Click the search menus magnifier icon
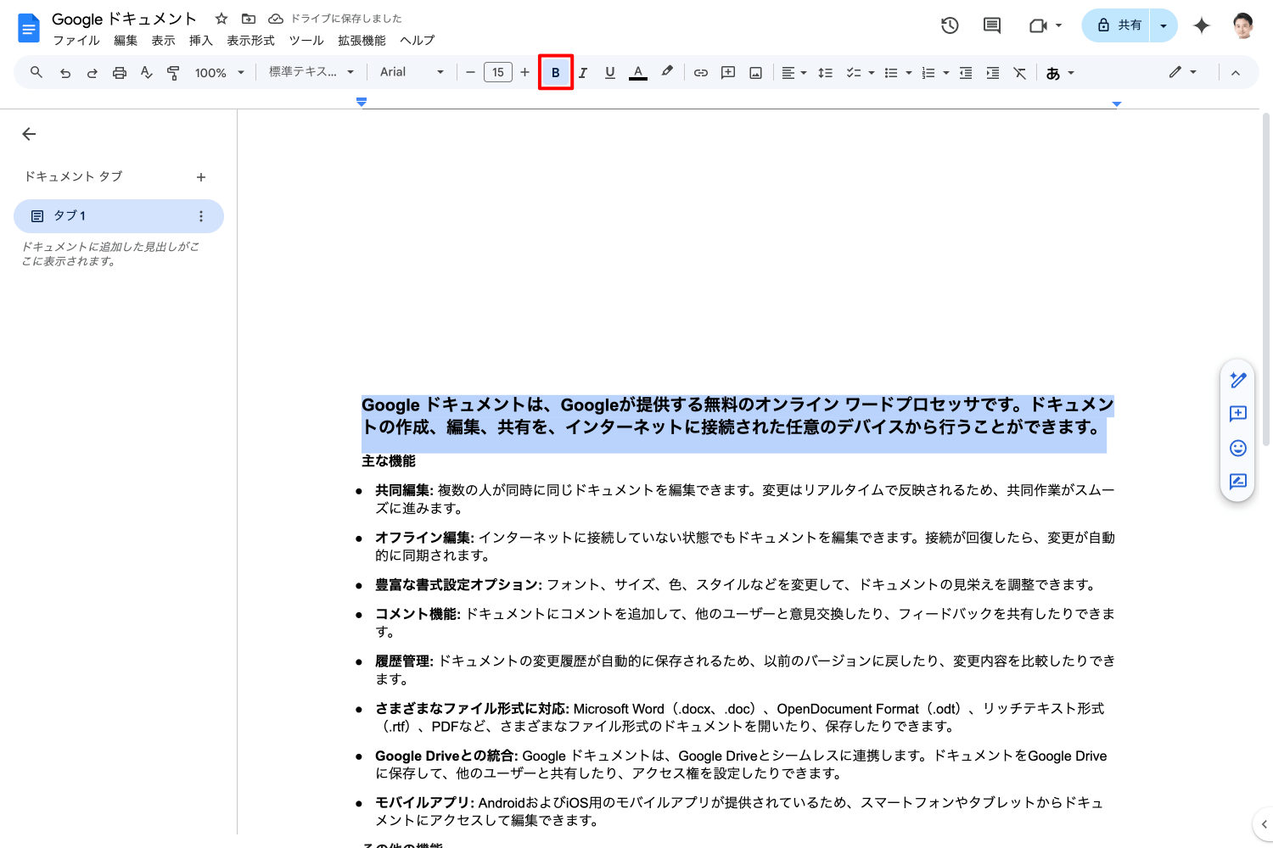The image size is (1273, 848). coord(36,73)
